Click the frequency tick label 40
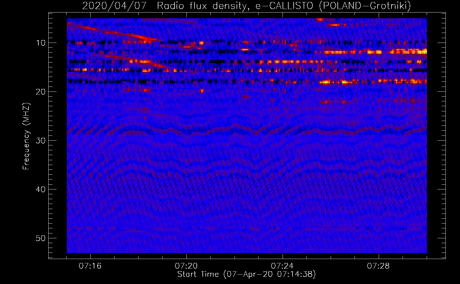Screen dimensions: 460x284 pos(41,189)
